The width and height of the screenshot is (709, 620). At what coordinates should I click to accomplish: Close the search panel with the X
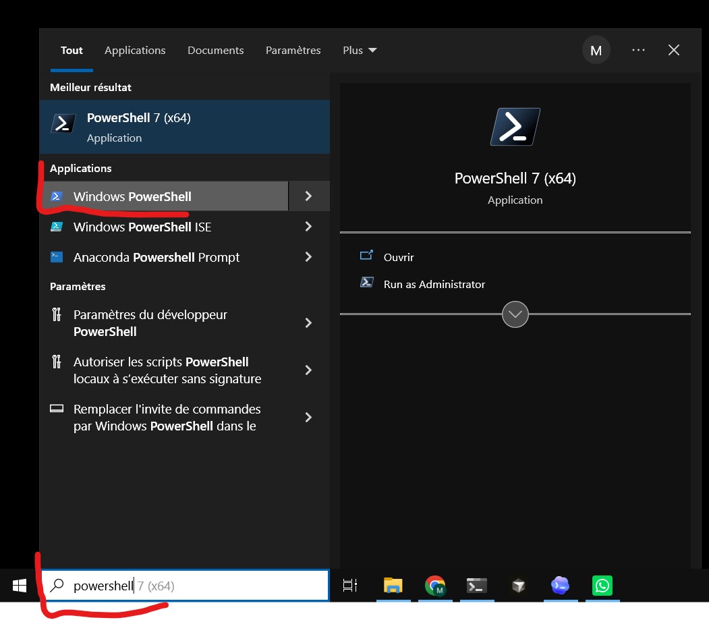click(674, 50)
